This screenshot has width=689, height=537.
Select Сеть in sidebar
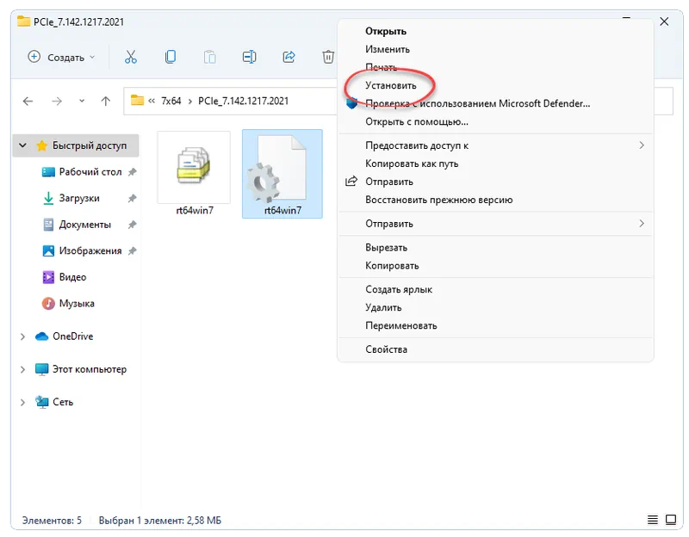[x=62, y=402]
